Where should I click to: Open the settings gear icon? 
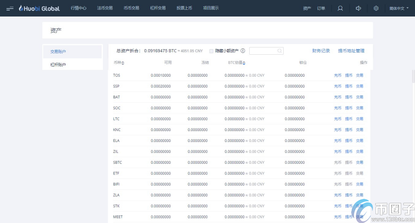(x=376, y=8)
